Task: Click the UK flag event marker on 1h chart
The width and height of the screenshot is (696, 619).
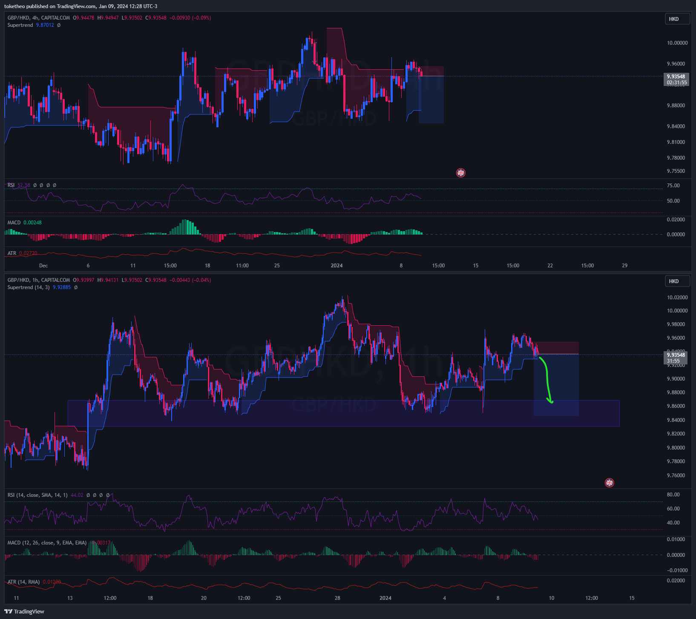Action: tap(610, 482)
